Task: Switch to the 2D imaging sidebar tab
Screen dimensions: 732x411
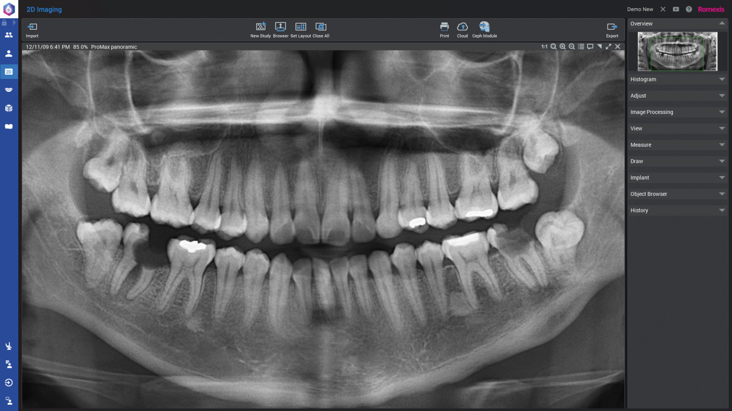Action: pyautogui.click(x=9, y=72)
